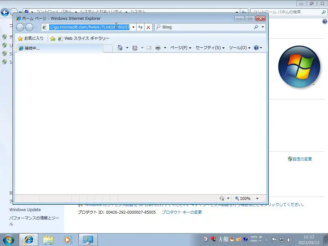Viewport: 328px width, 246px height.
Task: Open the セーフティ(S) menu
Action: (x=210, y=48)
